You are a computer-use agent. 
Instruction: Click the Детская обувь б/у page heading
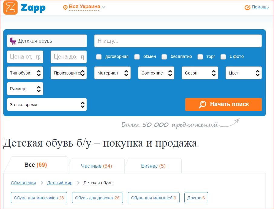pos(100,143)
